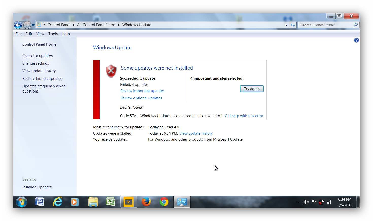Show hidden tray icons arrow
The height and width of the screenshot is (221, 373).
pos(298,202)
